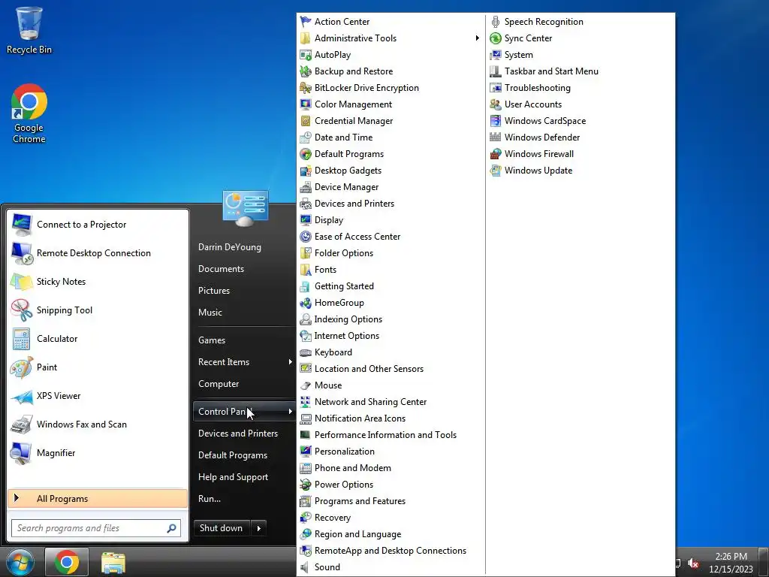
Task: Open Windows Explorer from the taskbar
Action: click(x=113, y=562)
